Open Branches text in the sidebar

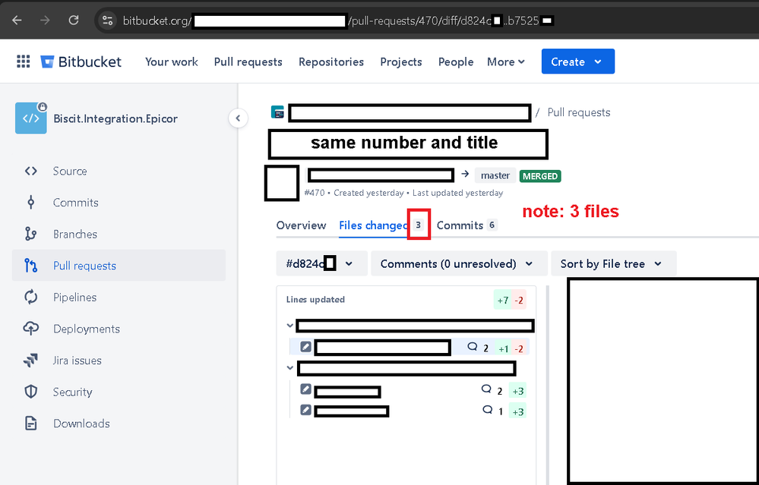[75, 234]
